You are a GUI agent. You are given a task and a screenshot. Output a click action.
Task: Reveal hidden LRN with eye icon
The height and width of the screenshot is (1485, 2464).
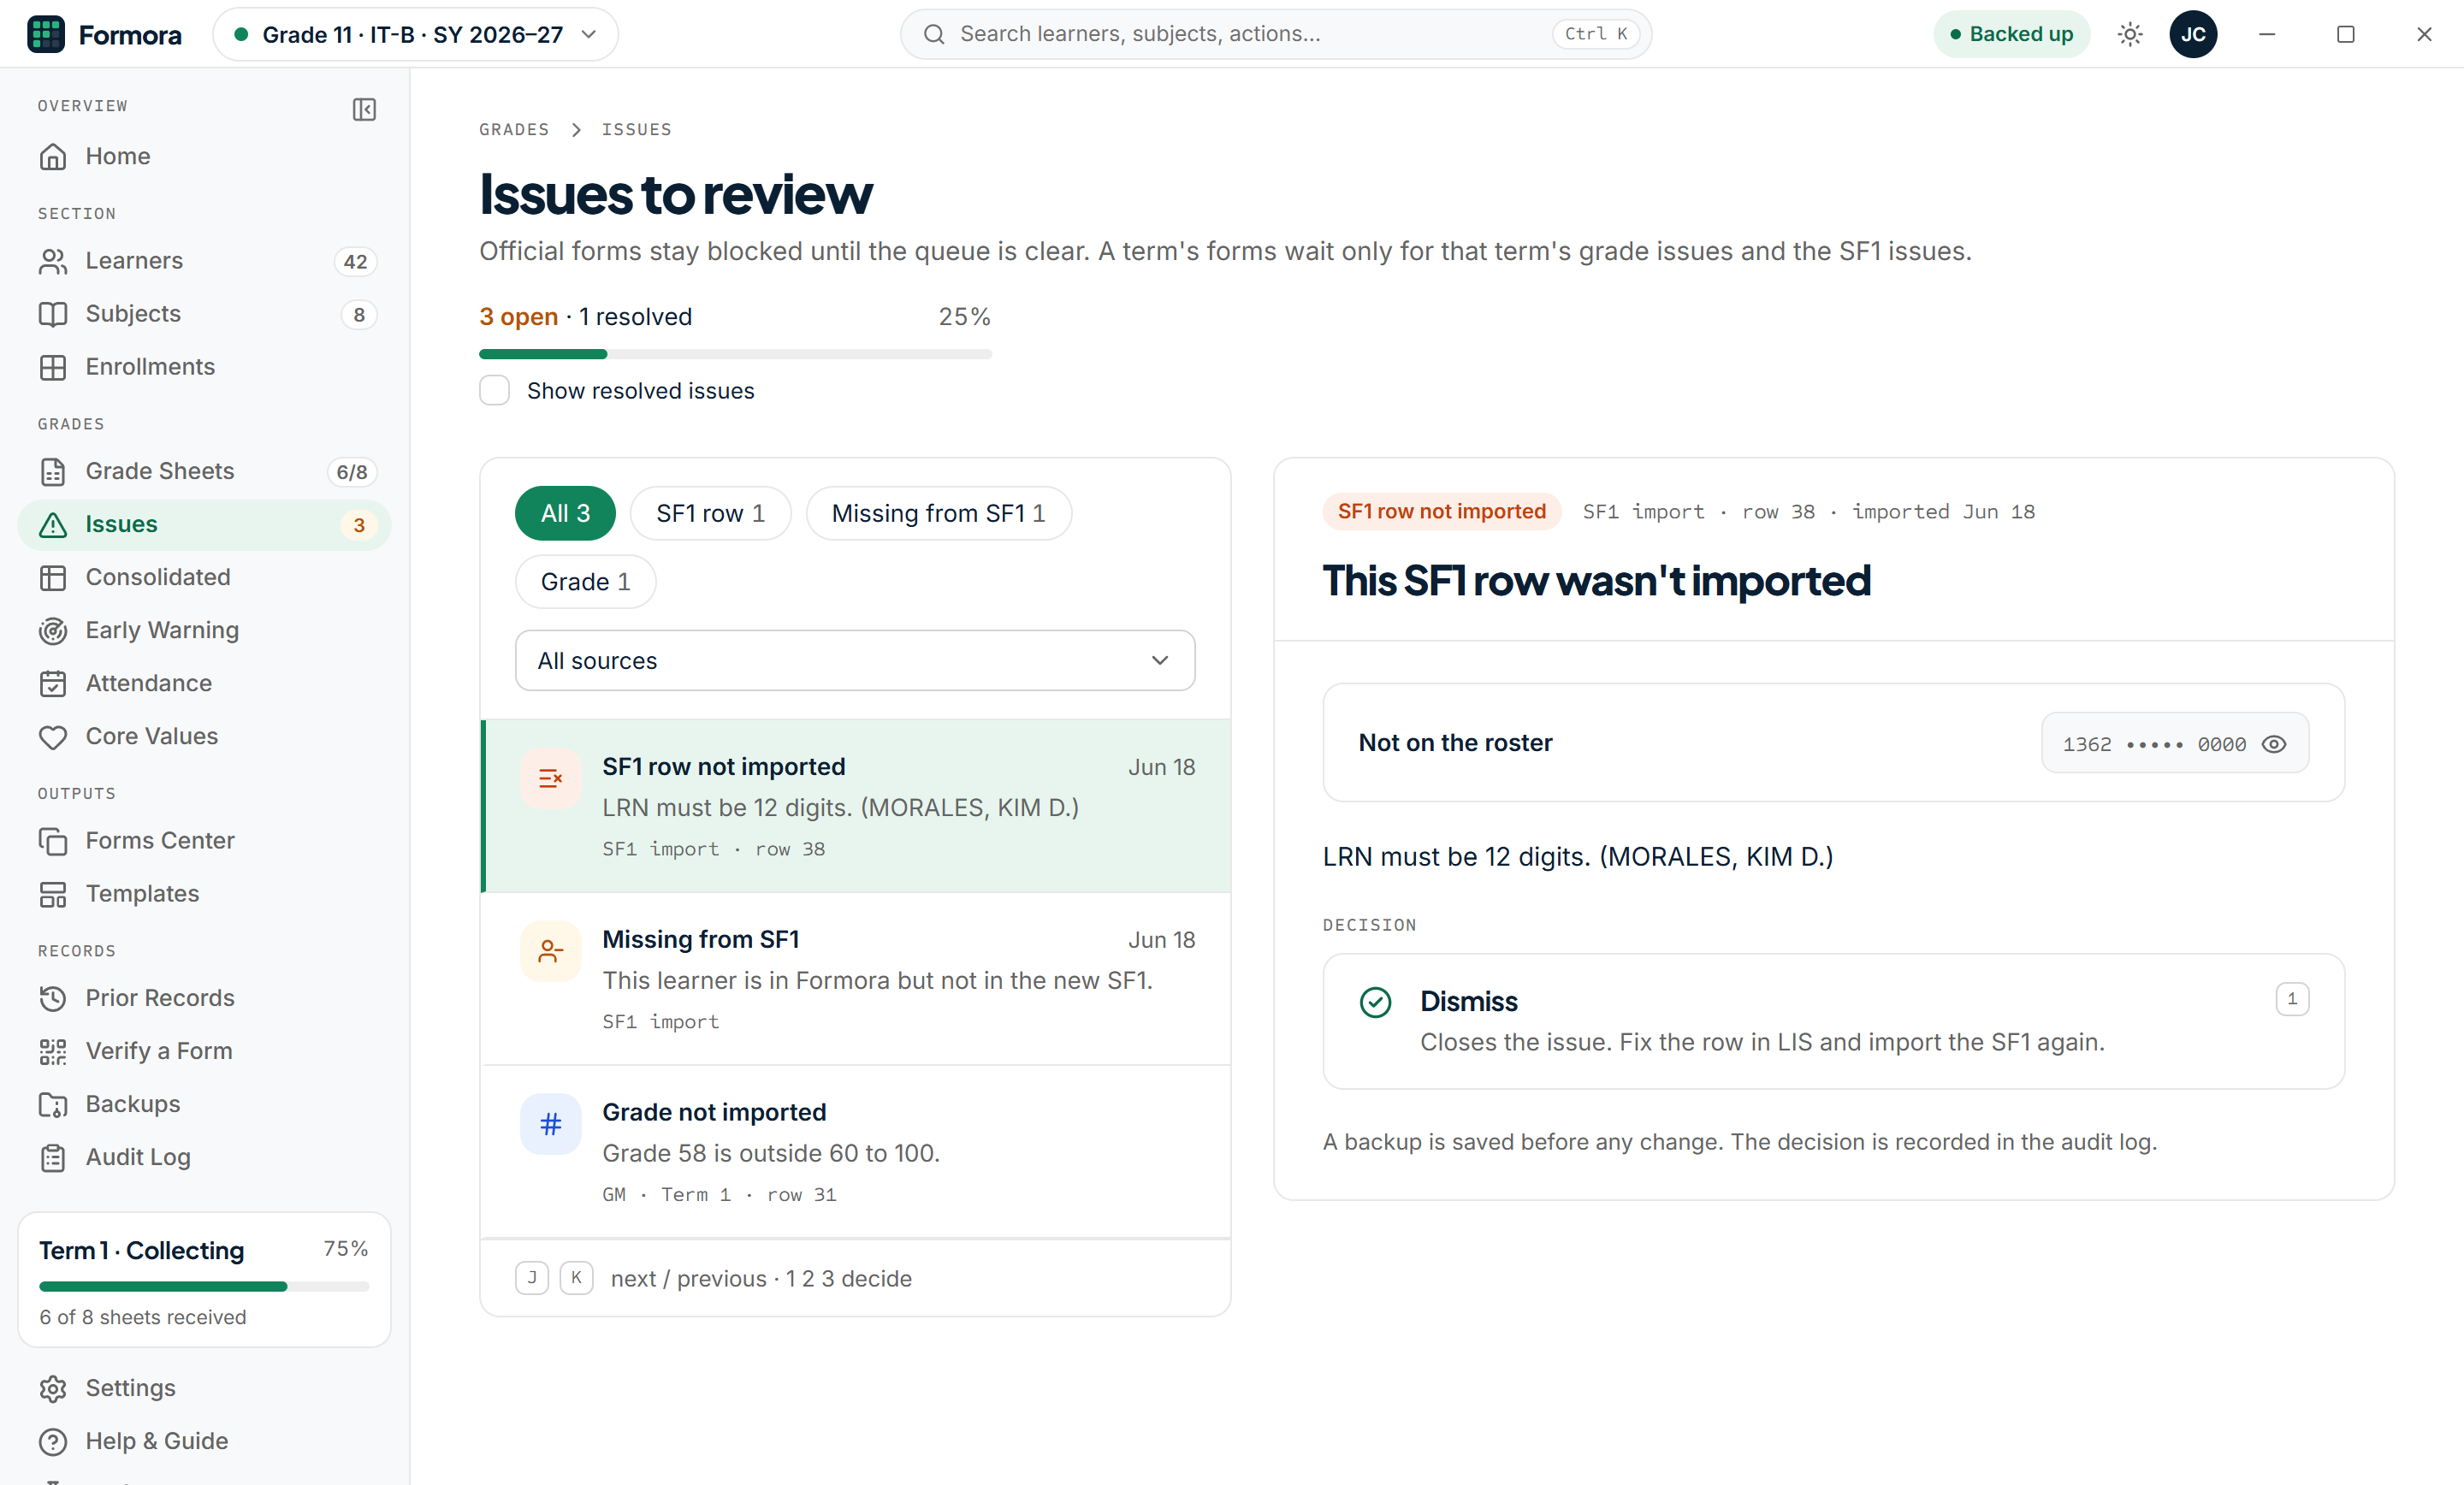tap(2274, 744)
